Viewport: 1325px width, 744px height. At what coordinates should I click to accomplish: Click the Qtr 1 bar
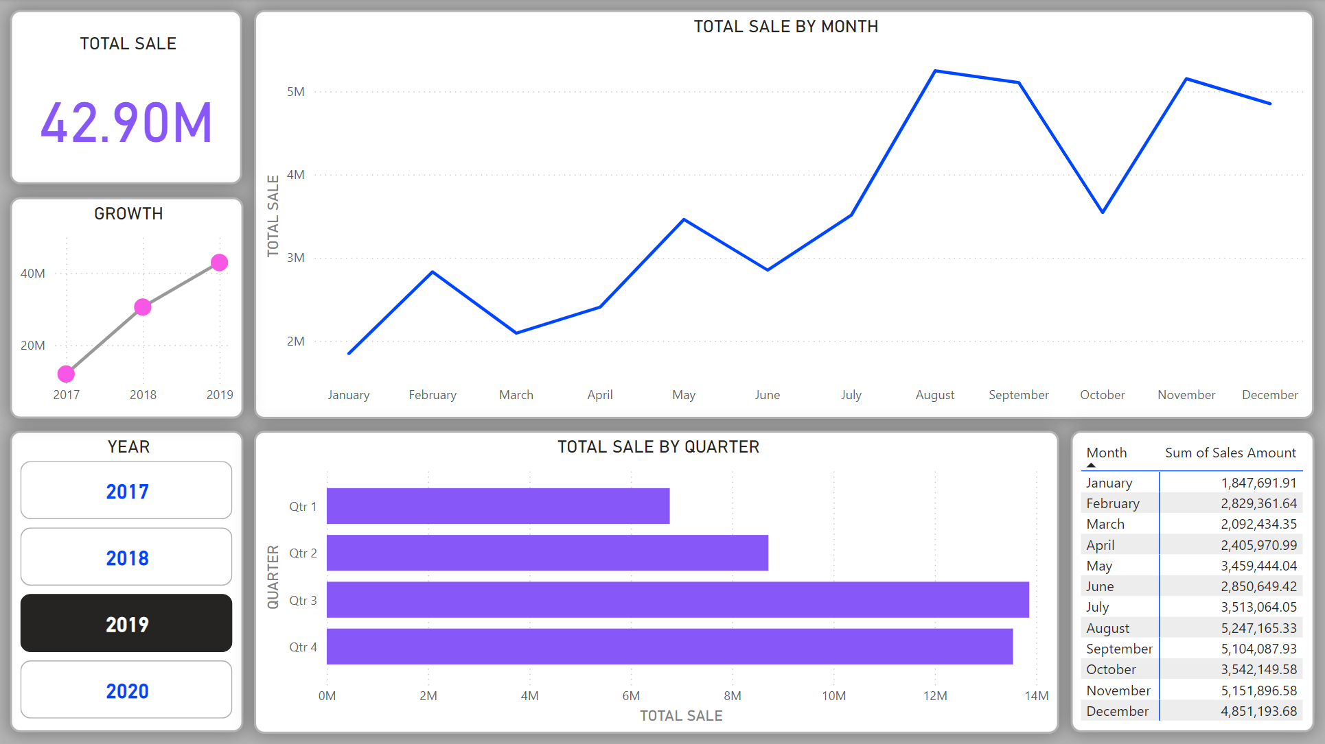(x=498, y=506)
